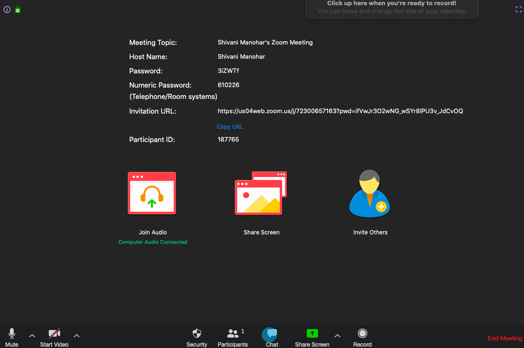Click the Invite Others person icon
This screenshot has width=524, height=348.
pyautogui.click(x=370, y=194)
